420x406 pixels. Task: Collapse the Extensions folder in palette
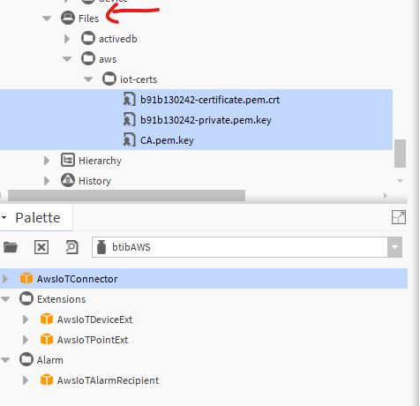[5, 299]
